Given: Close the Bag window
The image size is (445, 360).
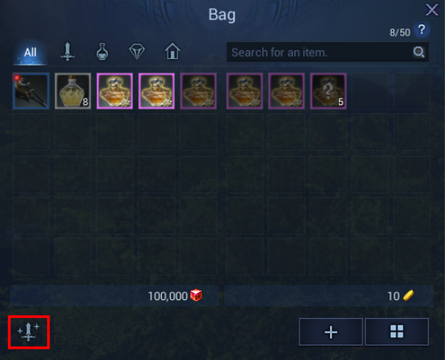Looking at the screenshot, I should point(432,10).
